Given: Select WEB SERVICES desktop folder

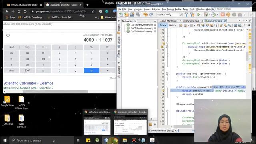Looking at the screenshot, I should [x=21, y=121].
